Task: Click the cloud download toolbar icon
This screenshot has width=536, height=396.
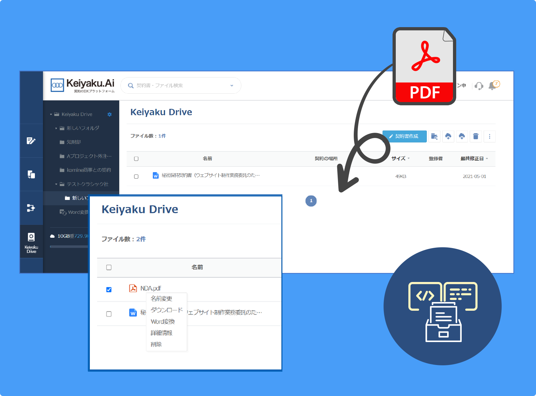Action: coord(462,136)
